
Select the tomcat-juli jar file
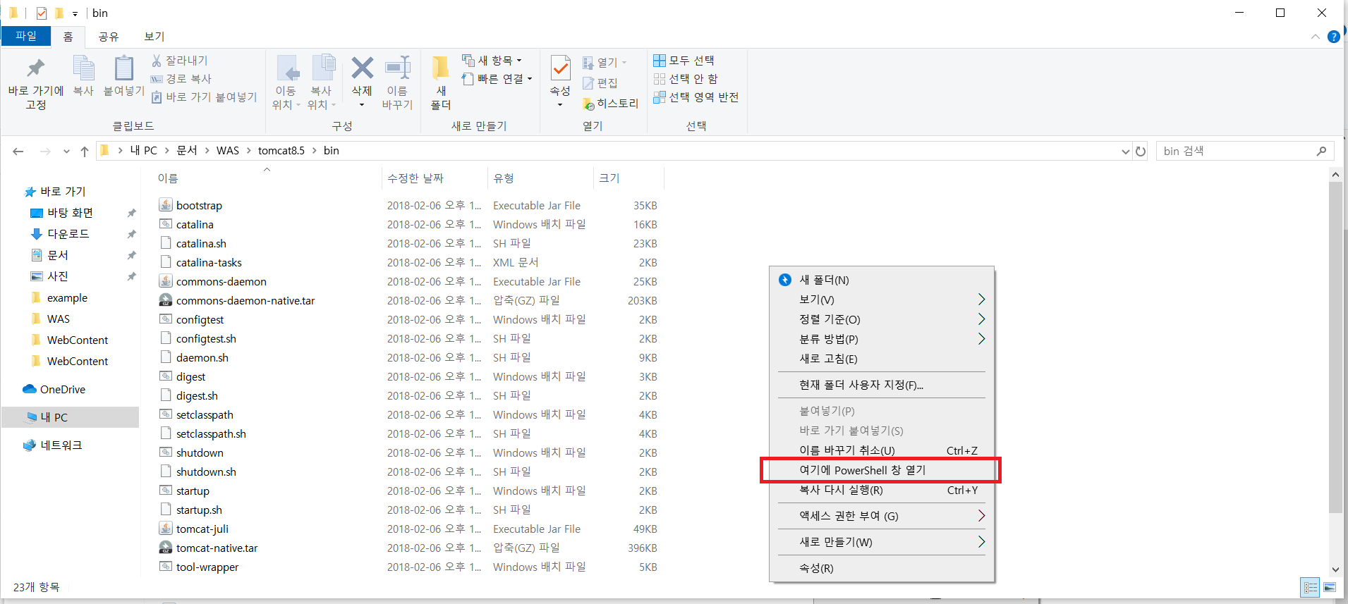(202, 529)
